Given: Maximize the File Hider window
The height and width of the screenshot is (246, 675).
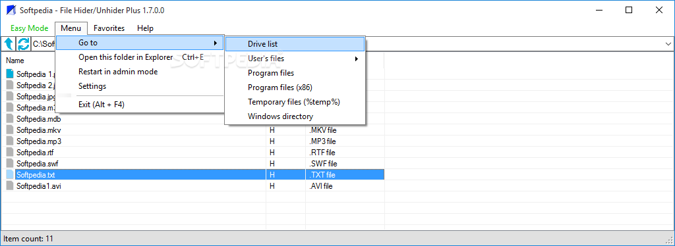Looking at the screenshot, I should 629,11.
